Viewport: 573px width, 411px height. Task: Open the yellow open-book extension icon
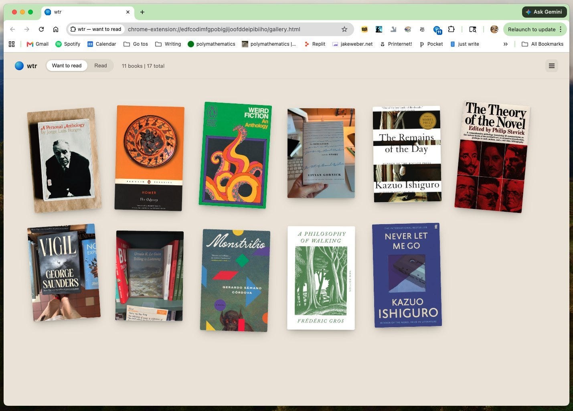click(x=364, y=29)
